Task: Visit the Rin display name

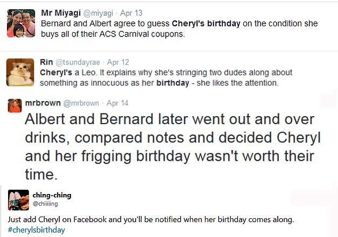Action: pos(46,62)
